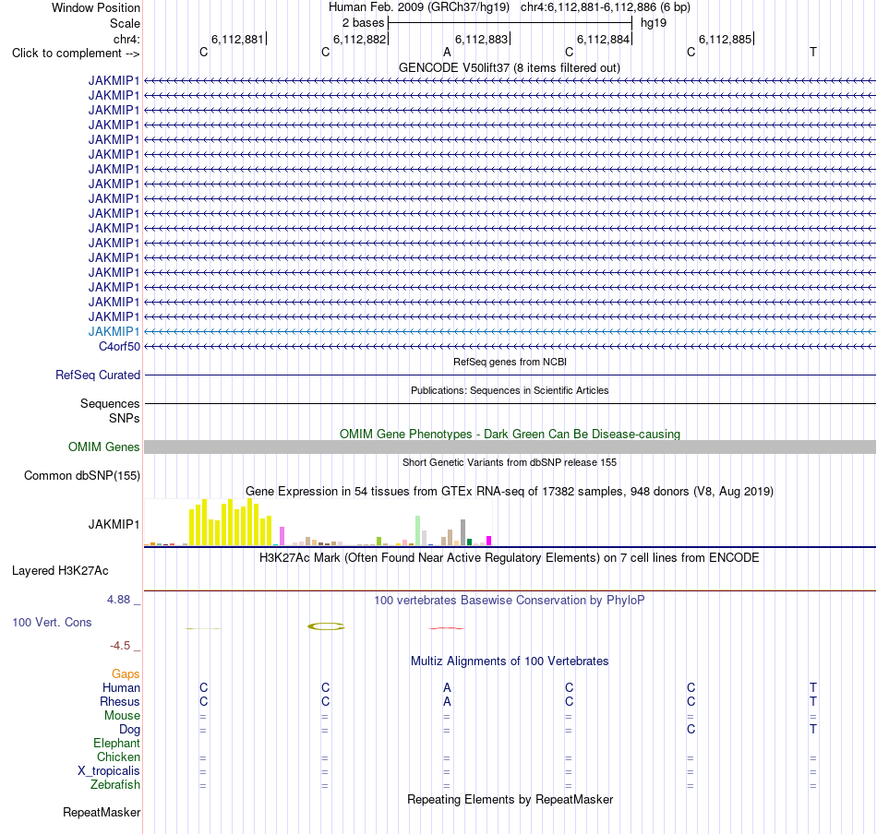
Task: Click the Window Position label
Action: [x=96, y=7]
